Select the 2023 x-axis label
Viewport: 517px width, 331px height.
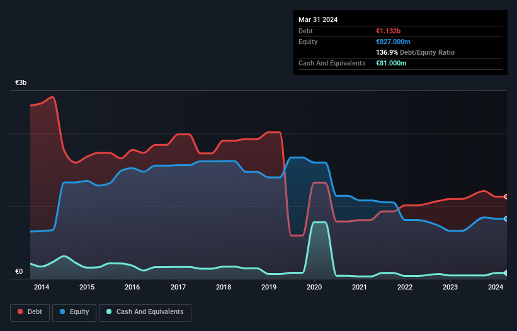pos(450,287)
